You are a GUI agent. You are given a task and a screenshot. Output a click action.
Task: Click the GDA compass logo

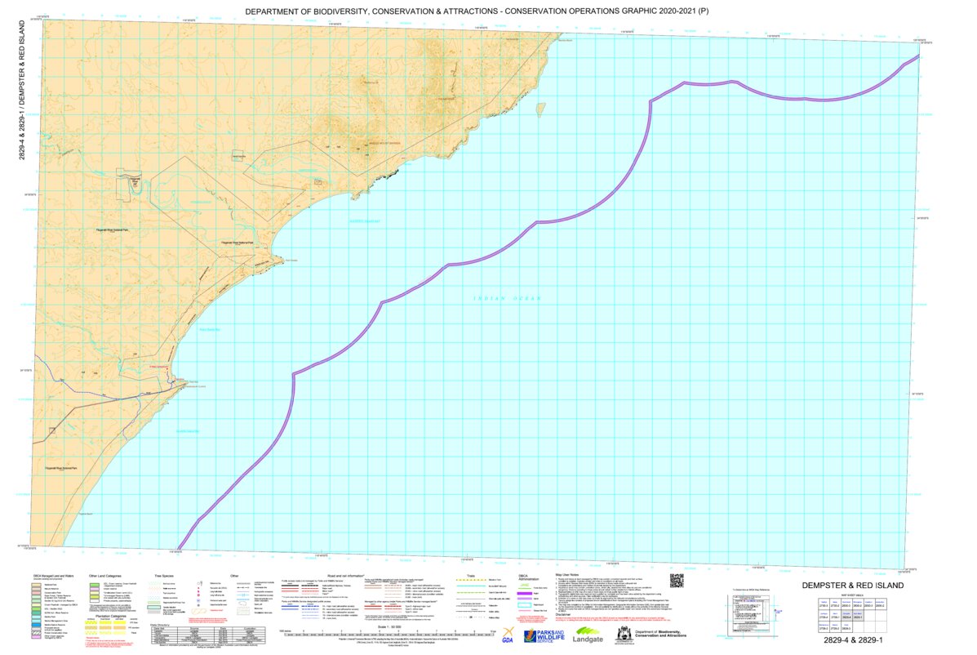point(507,636)
